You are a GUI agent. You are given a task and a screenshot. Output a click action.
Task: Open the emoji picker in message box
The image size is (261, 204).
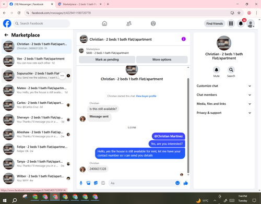tap(177, 183)
